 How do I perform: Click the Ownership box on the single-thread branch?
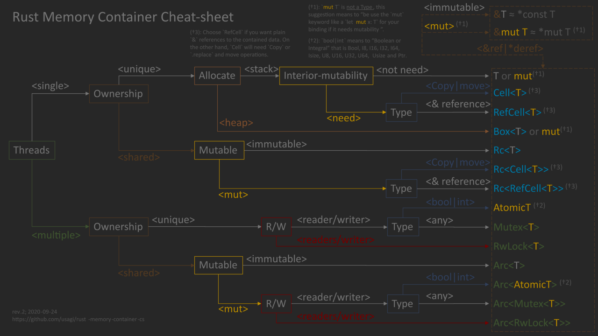(118, 94)
